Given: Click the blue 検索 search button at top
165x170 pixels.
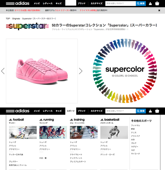Looking at the screenshot, I should (x=141, y=3).
